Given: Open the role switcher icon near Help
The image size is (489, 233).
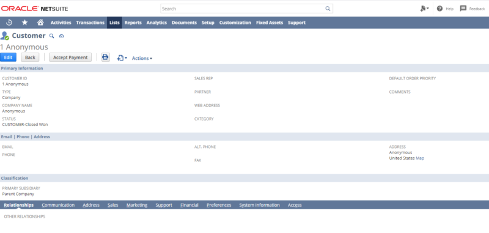Looking at the screenshot, I should [424, 9].
